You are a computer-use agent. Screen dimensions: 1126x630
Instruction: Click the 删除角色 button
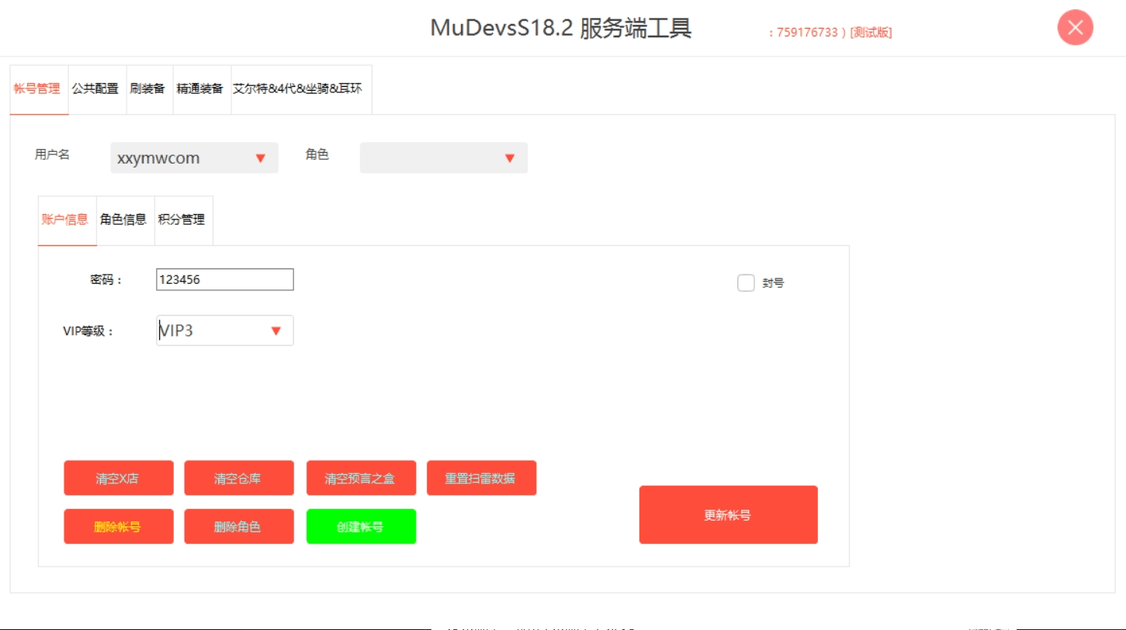[239, 527]
